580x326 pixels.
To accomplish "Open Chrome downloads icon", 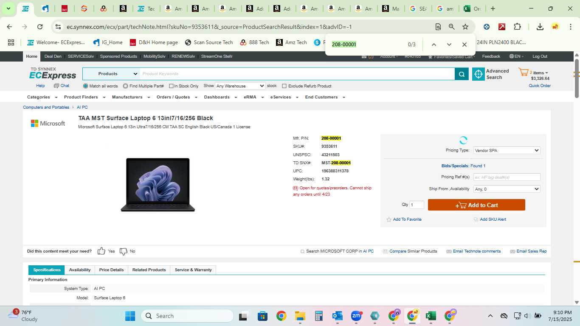I will [x=540, y=27].
